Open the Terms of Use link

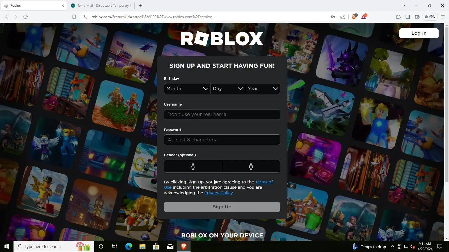264,182
